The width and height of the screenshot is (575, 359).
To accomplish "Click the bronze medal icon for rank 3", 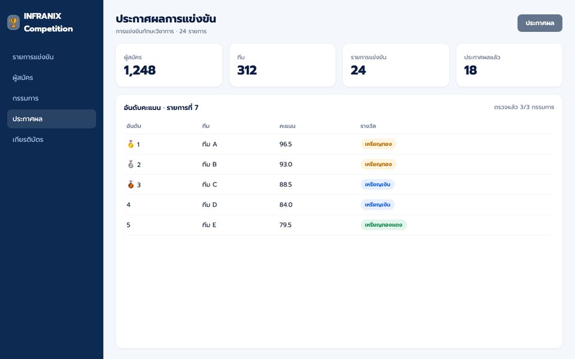I will 131,184.
